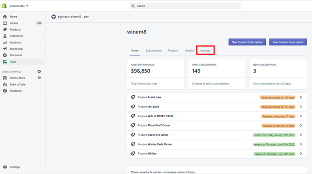The width and height of the screenshot is (312, 174).
Task: Click the Marketing megaphone icon
Action: point(5,49)
